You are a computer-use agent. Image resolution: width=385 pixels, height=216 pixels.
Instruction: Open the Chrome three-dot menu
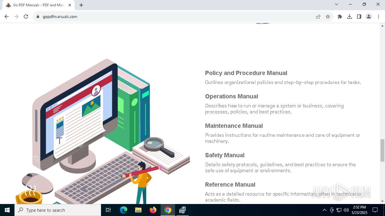click(378, 17)
